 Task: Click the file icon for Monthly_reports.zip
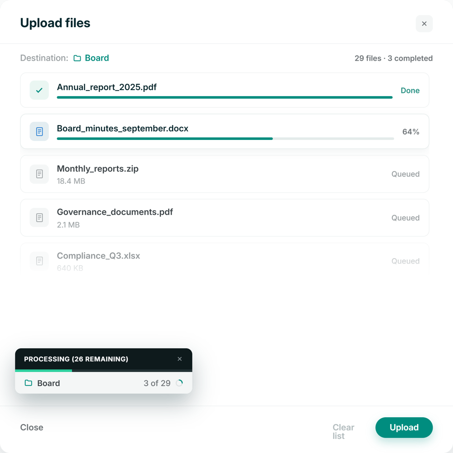[x=39, y=174]
